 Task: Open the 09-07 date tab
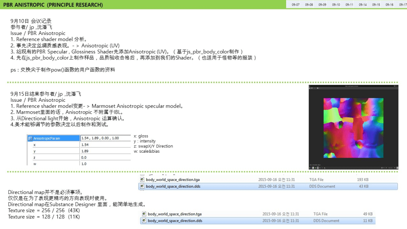click(x=296, y=5)
